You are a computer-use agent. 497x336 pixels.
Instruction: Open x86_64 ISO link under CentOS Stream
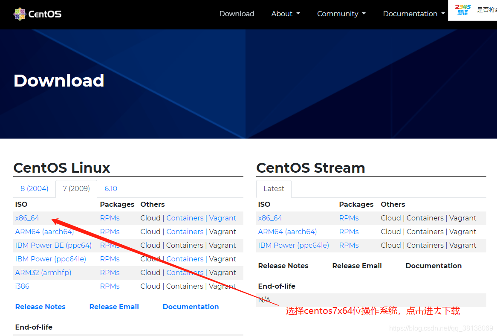tap(270, 218)
